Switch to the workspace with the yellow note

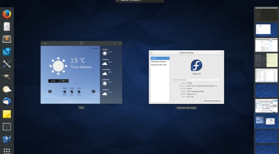pyautogui.click(x=267, y=60)
